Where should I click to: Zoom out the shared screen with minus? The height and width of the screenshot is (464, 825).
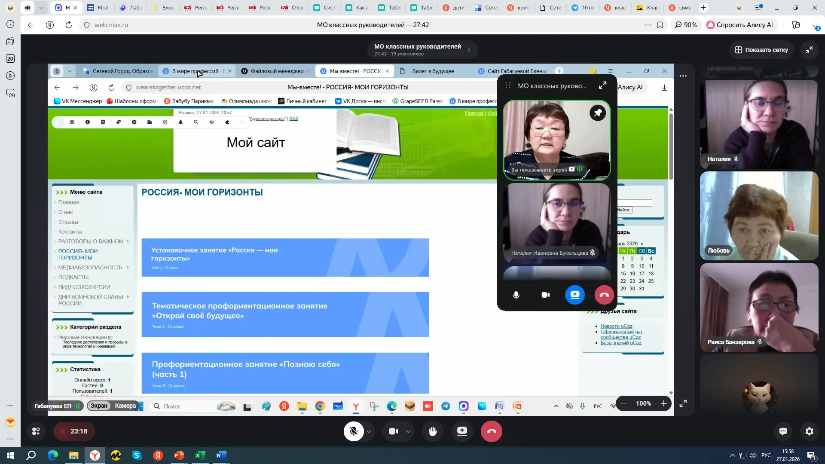point(623,403)
